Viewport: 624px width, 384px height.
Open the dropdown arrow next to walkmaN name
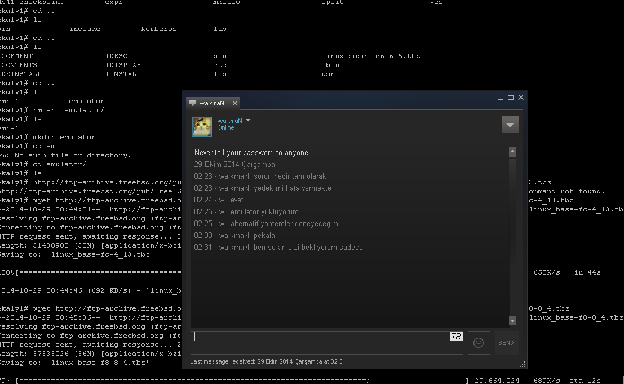[x=249, y=120]
